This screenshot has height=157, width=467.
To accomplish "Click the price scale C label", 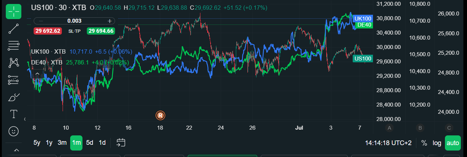I will click(x=449, y=127).
